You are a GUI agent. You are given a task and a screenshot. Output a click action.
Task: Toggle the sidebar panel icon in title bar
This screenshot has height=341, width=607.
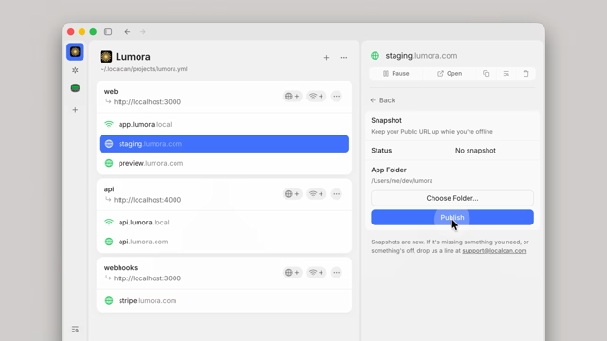click(x=108, y=31)
